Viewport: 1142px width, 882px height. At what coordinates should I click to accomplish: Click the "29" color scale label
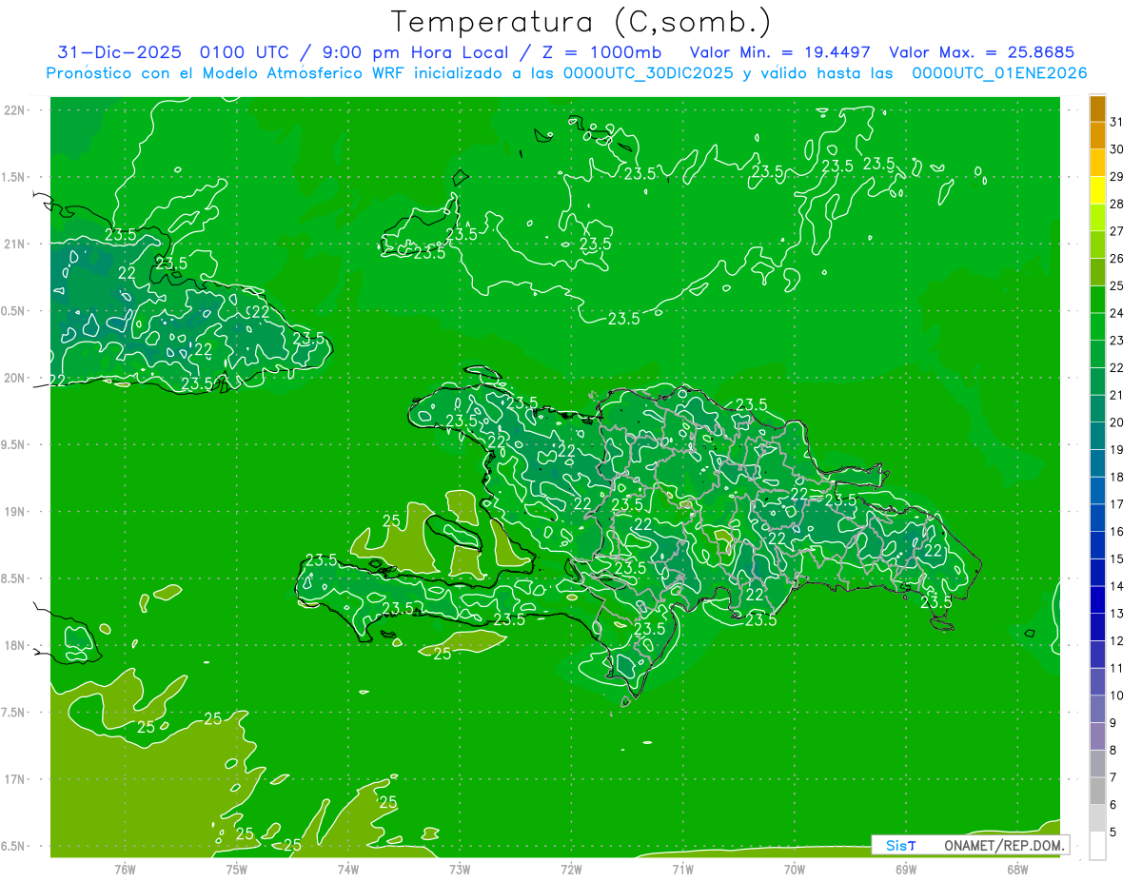[1117, 176]
